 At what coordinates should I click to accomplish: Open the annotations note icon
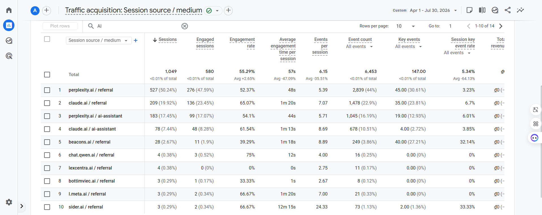click(469, 10)
